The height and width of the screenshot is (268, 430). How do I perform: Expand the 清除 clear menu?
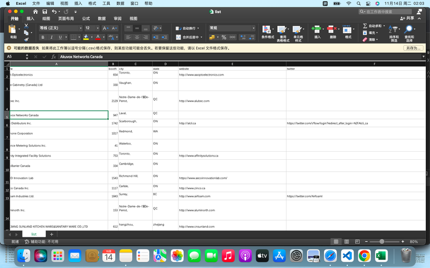[377, 40]
